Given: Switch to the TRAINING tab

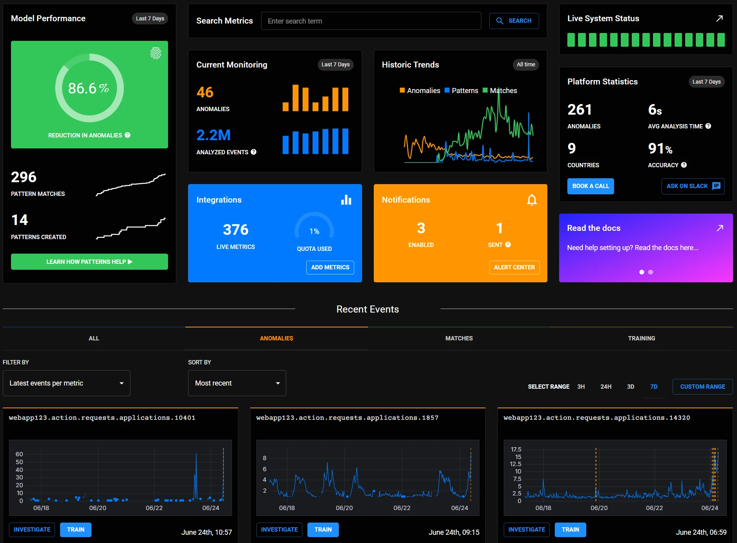Looking at the screenshot, I should [x=641, y=338].
